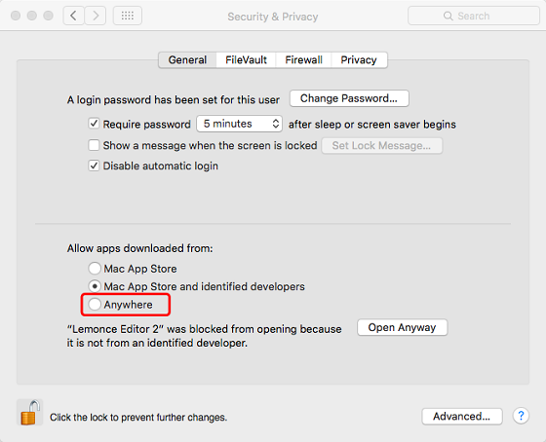The height and width of the screenshot is (442, 546).
Task: Select the Mac App Store only option
Action: pyautogui.click(x=95, y=269)
